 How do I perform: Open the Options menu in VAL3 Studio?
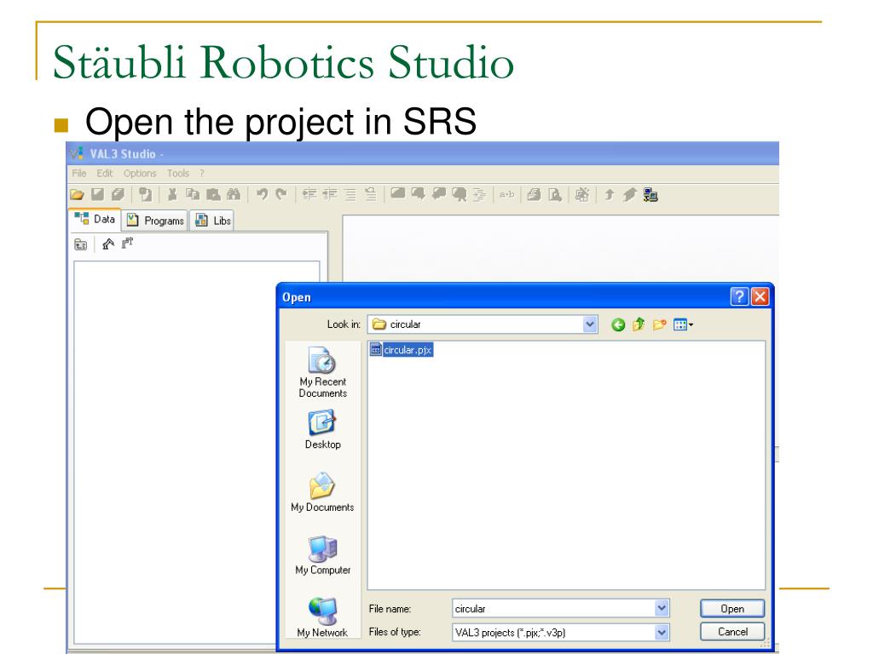(140, 174)
